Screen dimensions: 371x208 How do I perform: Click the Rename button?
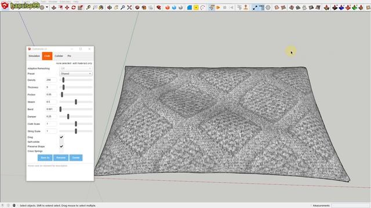[x=61, y=158]
